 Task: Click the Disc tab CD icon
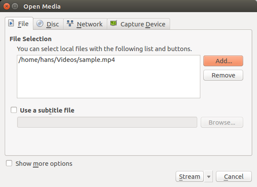tap(40, 23)
